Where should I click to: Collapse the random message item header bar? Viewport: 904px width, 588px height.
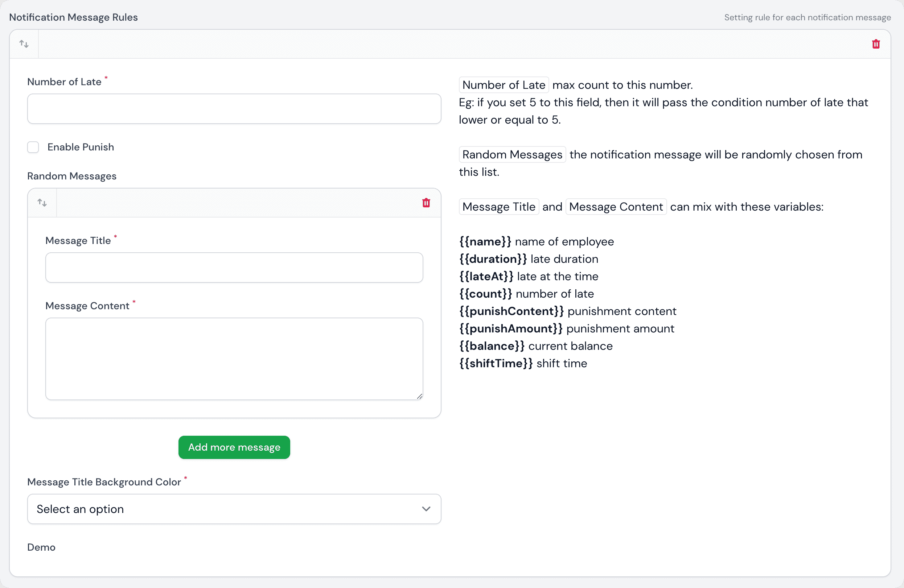coord(235,203)
